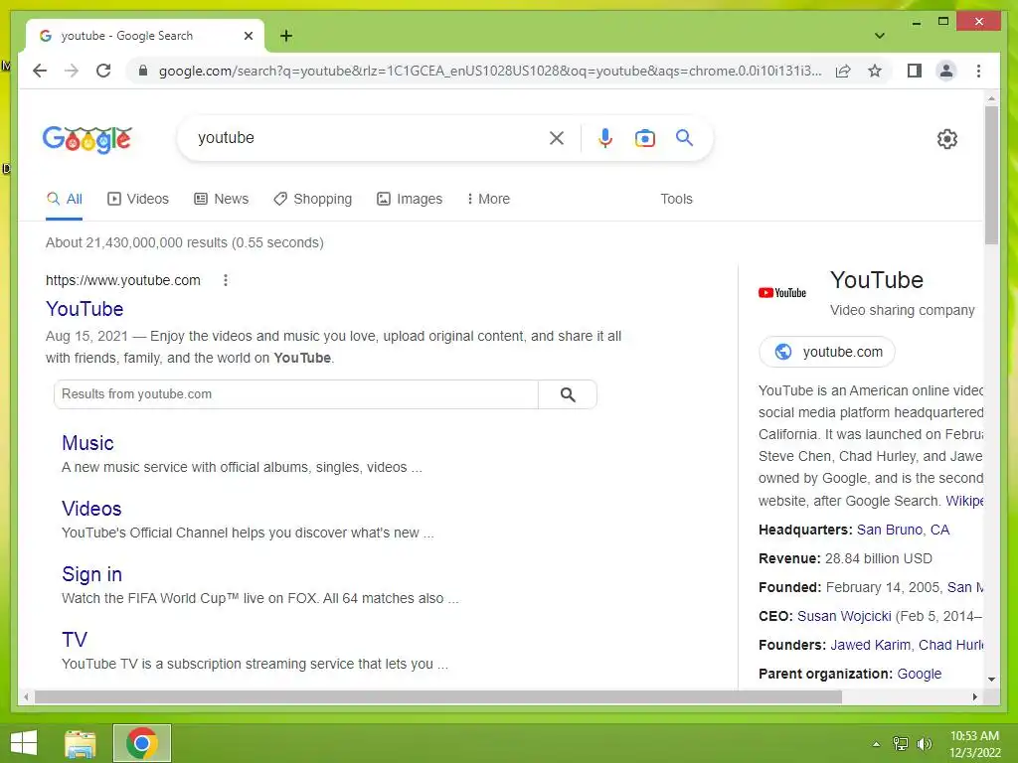The width and height of the screenshot is (1018, 763).
Task: Open the taskbar clock and date
Action: click(x=974, y=744)
